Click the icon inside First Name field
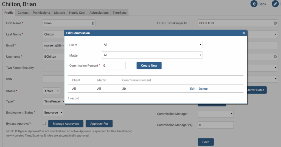This screenshot has height=147, width=281. pyautogui.click(x=93, y=23)
